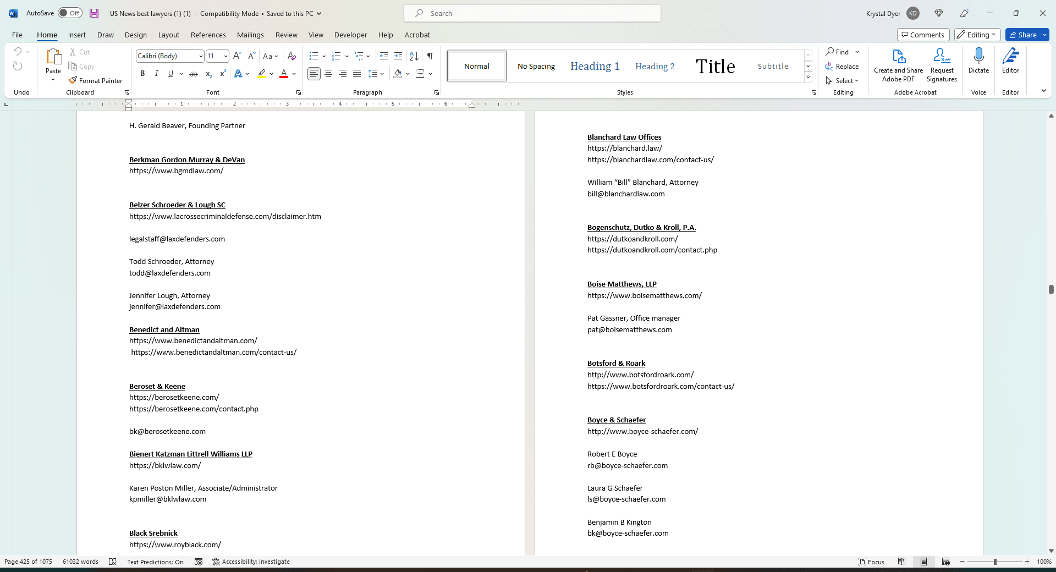Image resolution: width=1056 pixels, height=572 pixels.
Task: Click the Replace button
Action: (x=842, y=66)
